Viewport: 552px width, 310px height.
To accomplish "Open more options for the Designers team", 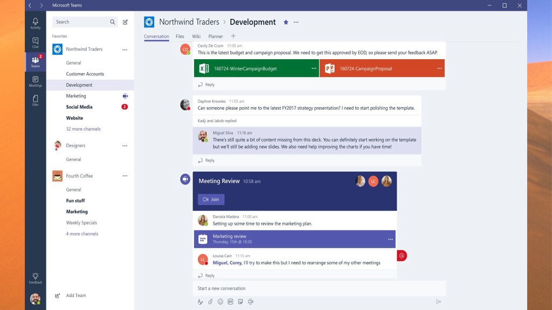I will (x=125, y=145).
